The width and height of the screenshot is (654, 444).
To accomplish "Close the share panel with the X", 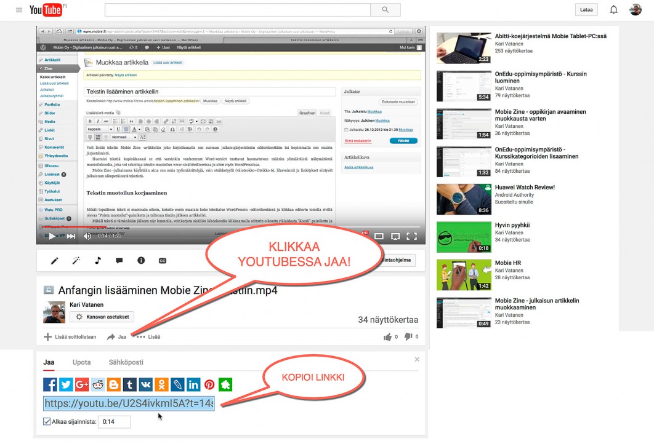I will (x=417, y=360).
